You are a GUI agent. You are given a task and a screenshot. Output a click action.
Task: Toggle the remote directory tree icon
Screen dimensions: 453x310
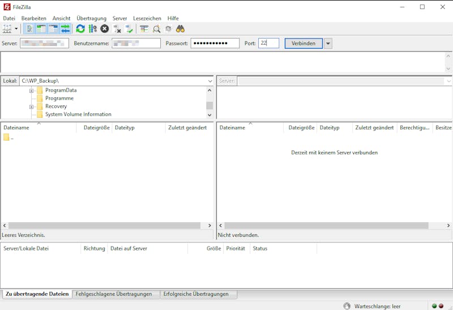tap(53, 29)
